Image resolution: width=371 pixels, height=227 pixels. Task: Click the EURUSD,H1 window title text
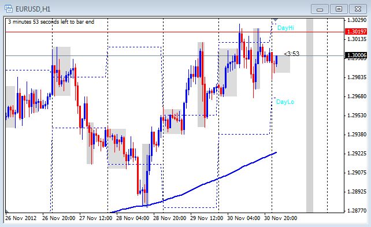click(33, 9)
